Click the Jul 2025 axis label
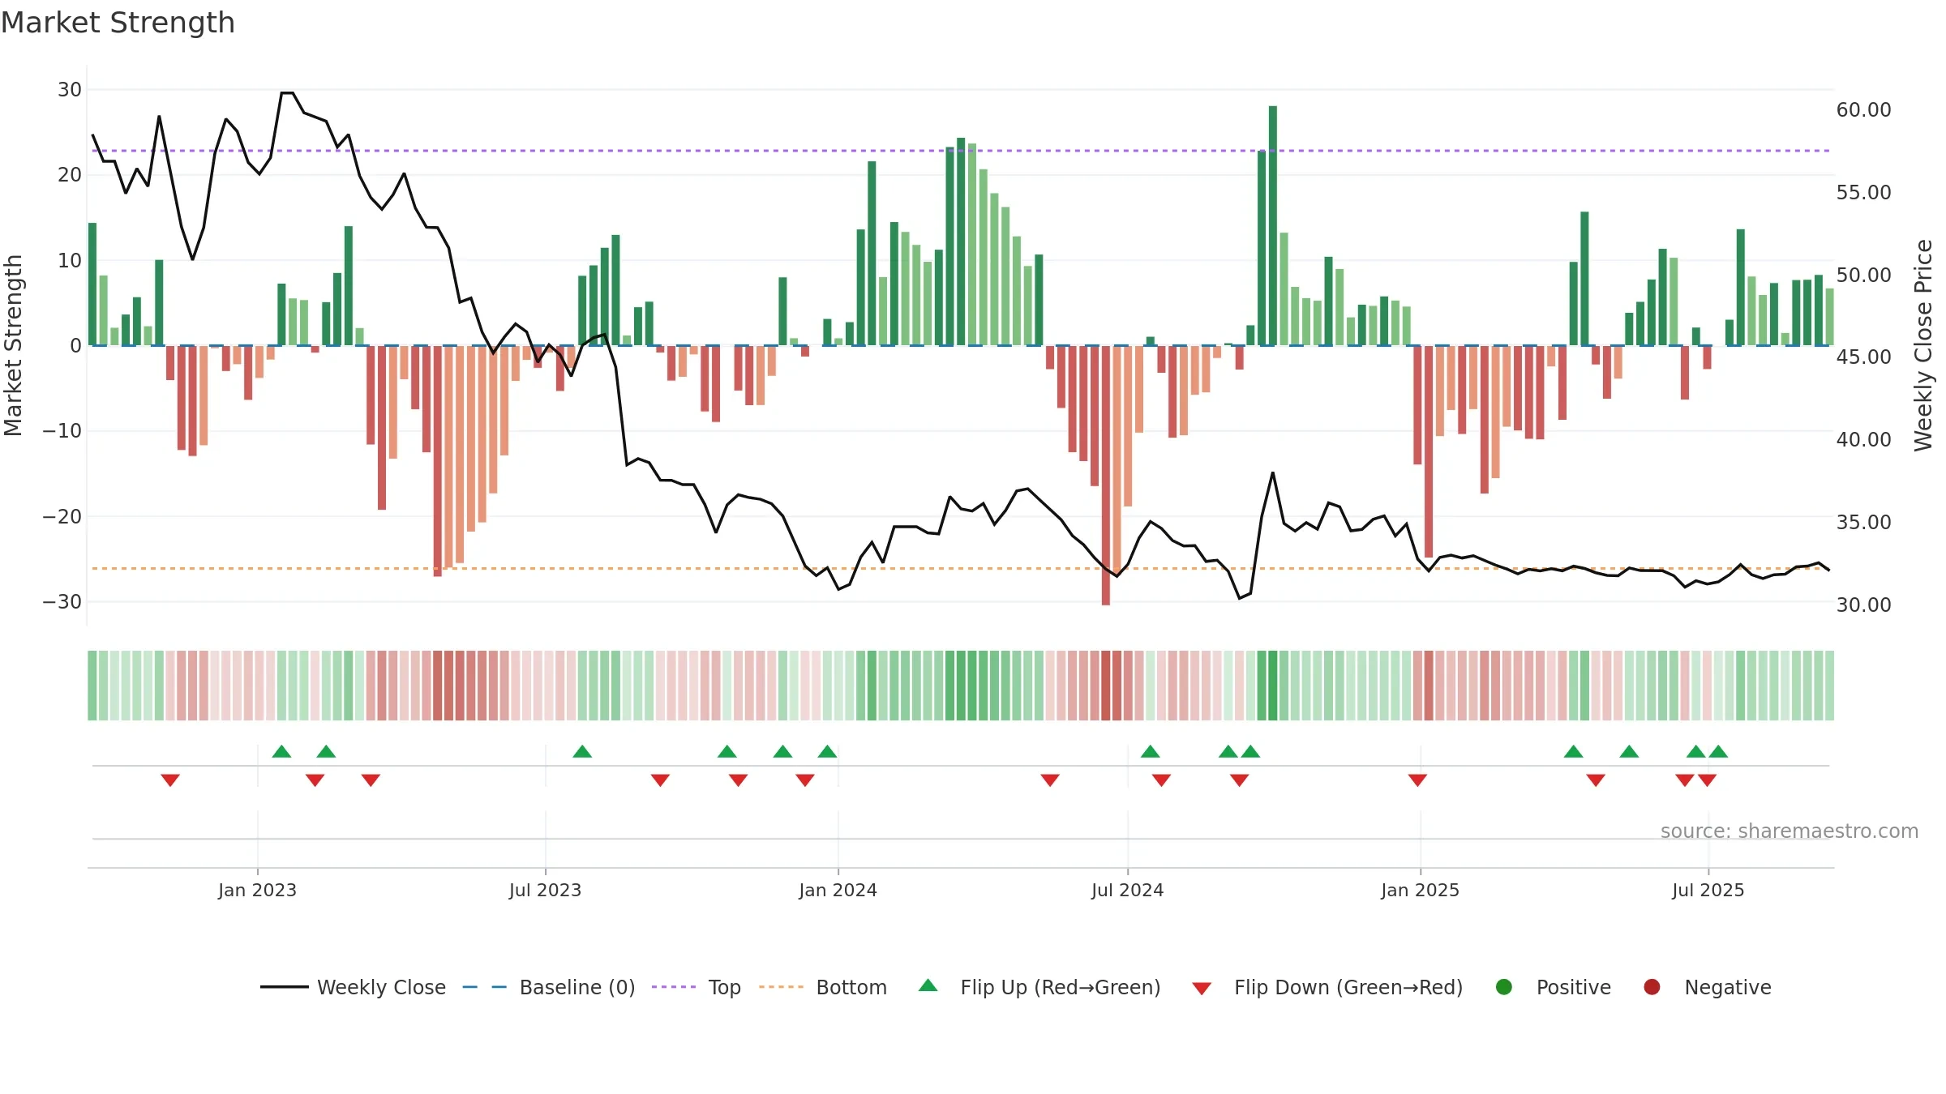The image size is (1946, 1094). click(1708, 890)
